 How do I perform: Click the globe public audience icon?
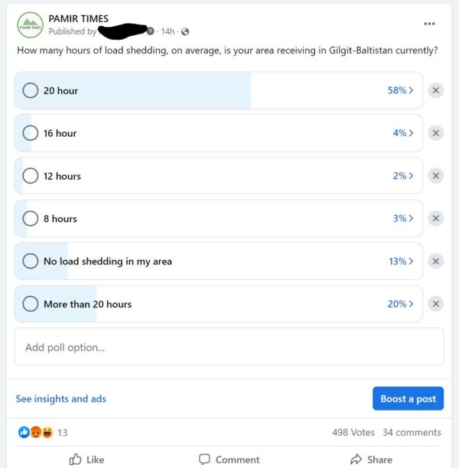pyautogui.click(x=185, y=31)
